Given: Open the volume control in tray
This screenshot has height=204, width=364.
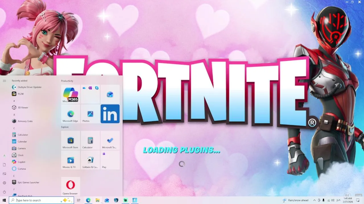Looking at the screenshot, I should tap(333, 200).
